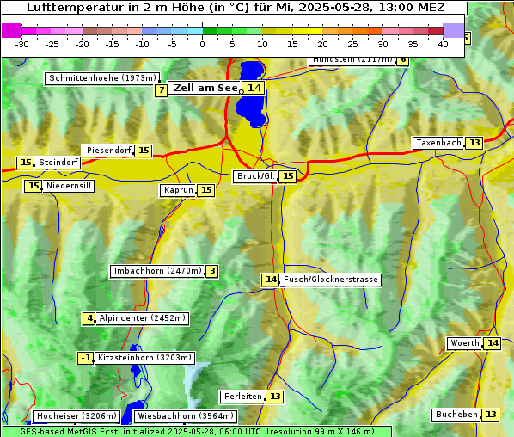
Task: Click the Lufttemperatur map title
Action: (x=235, y=8)
